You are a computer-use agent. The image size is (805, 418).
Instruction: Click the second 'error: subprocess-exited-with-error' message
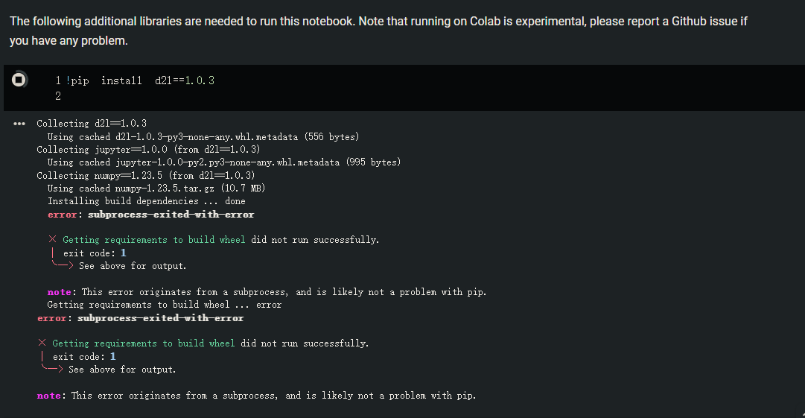pos(140,318)
